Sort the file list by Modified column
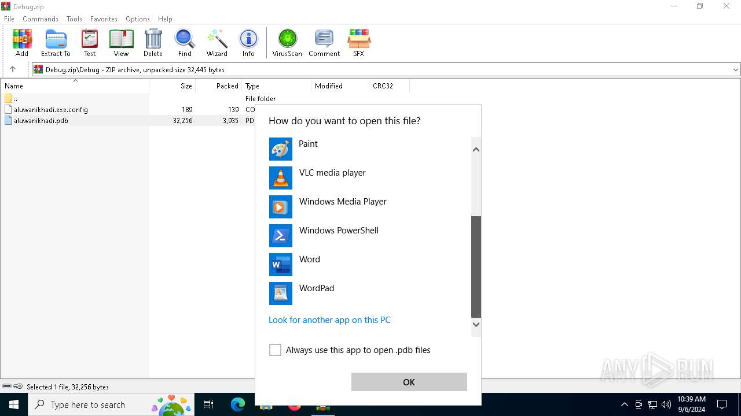The image size is (741, 416). [340, 86]
